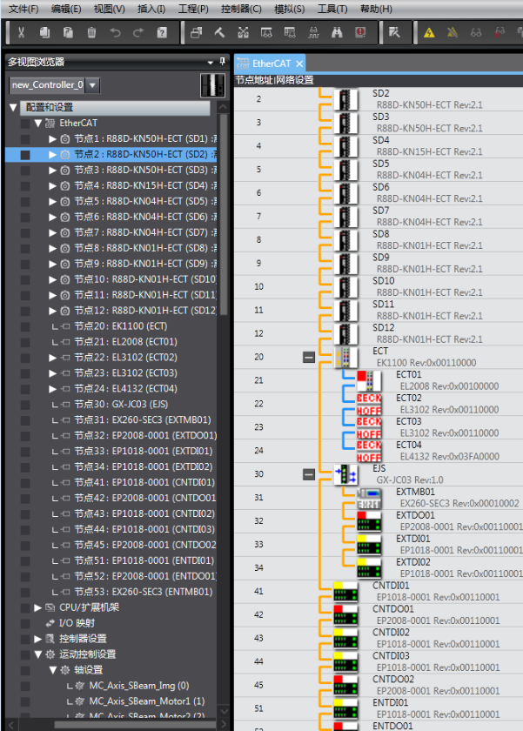Expand 节点10 R88D-KN01H-ECT tree item

click(52, 279)
